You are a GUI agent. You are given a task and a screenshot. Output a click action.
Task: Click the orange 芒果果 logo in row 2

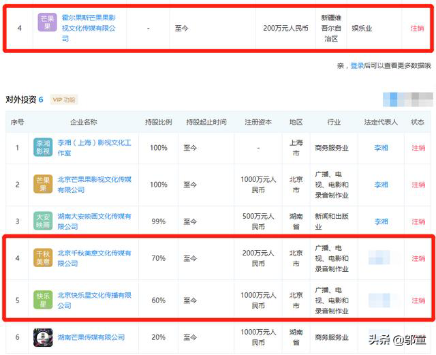[43, 184]
